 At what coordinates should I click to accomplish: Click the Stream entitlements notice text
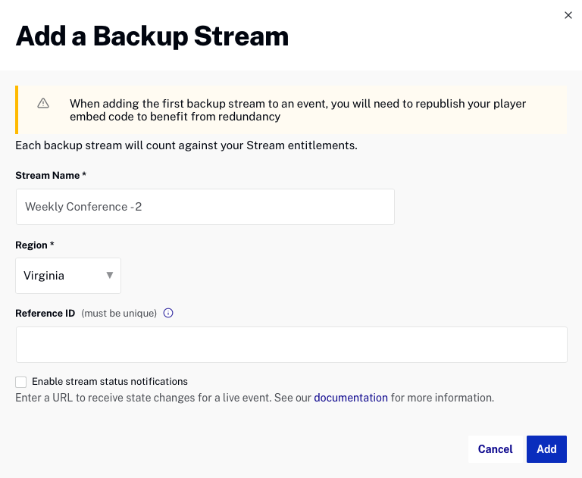(186, 145)
